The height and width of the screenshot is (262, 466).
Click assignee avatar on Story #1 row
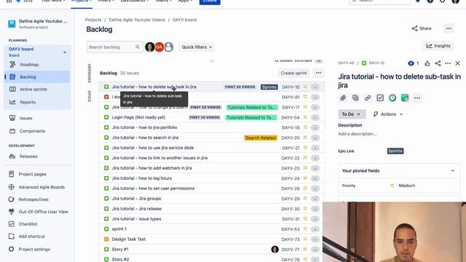coord(275,250)
